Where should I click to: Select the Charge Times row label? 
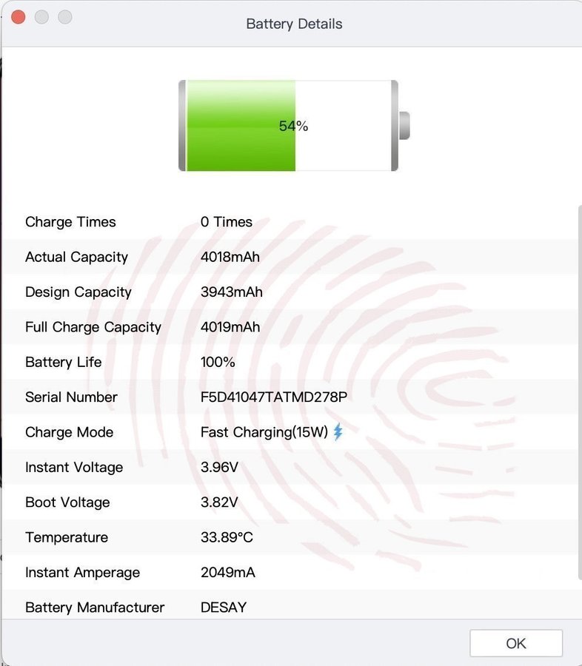click(x=70, y=222)
